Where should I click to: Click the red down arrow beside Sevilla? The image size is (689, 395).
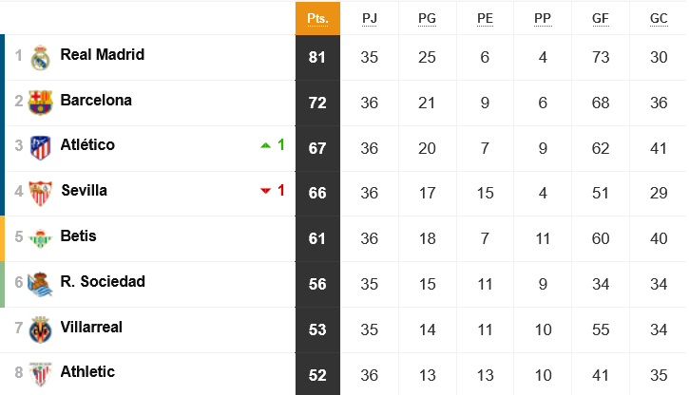coord(265,191)
